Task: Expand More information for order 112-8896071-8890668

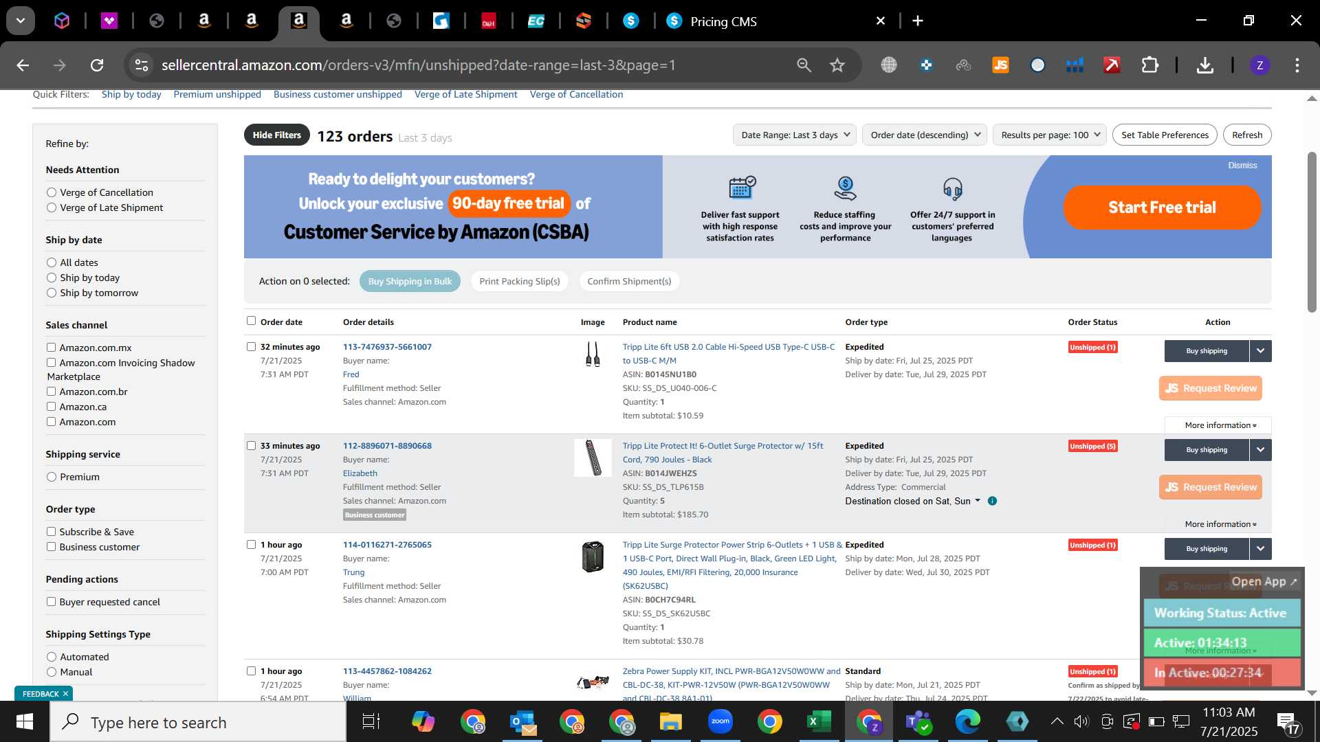Action: click(1220, 524)
